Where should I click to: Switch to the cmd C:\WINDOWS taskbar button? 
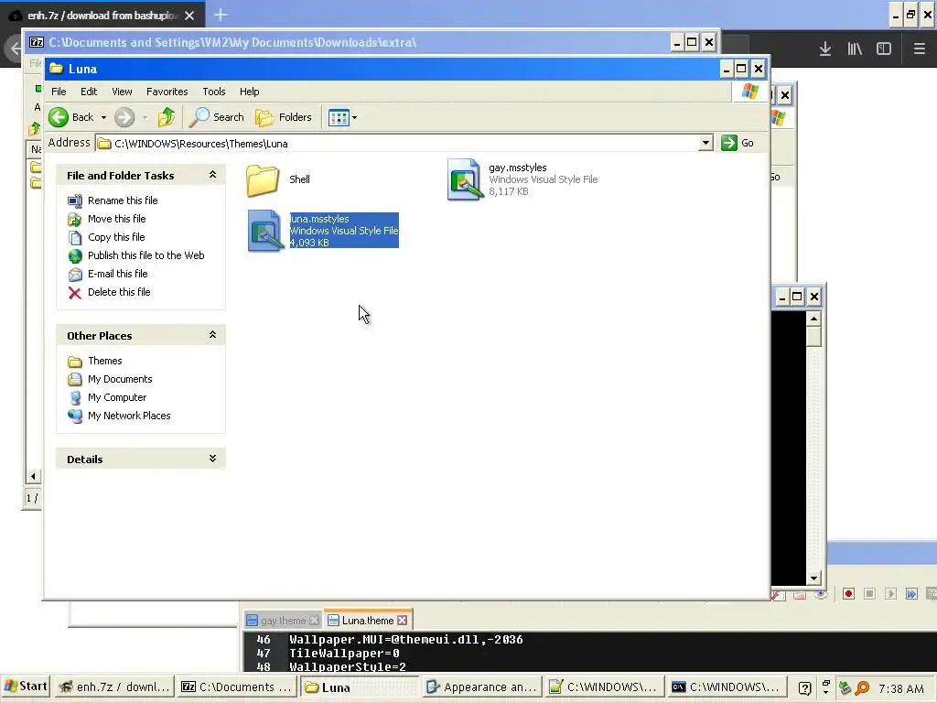[726, 687]
